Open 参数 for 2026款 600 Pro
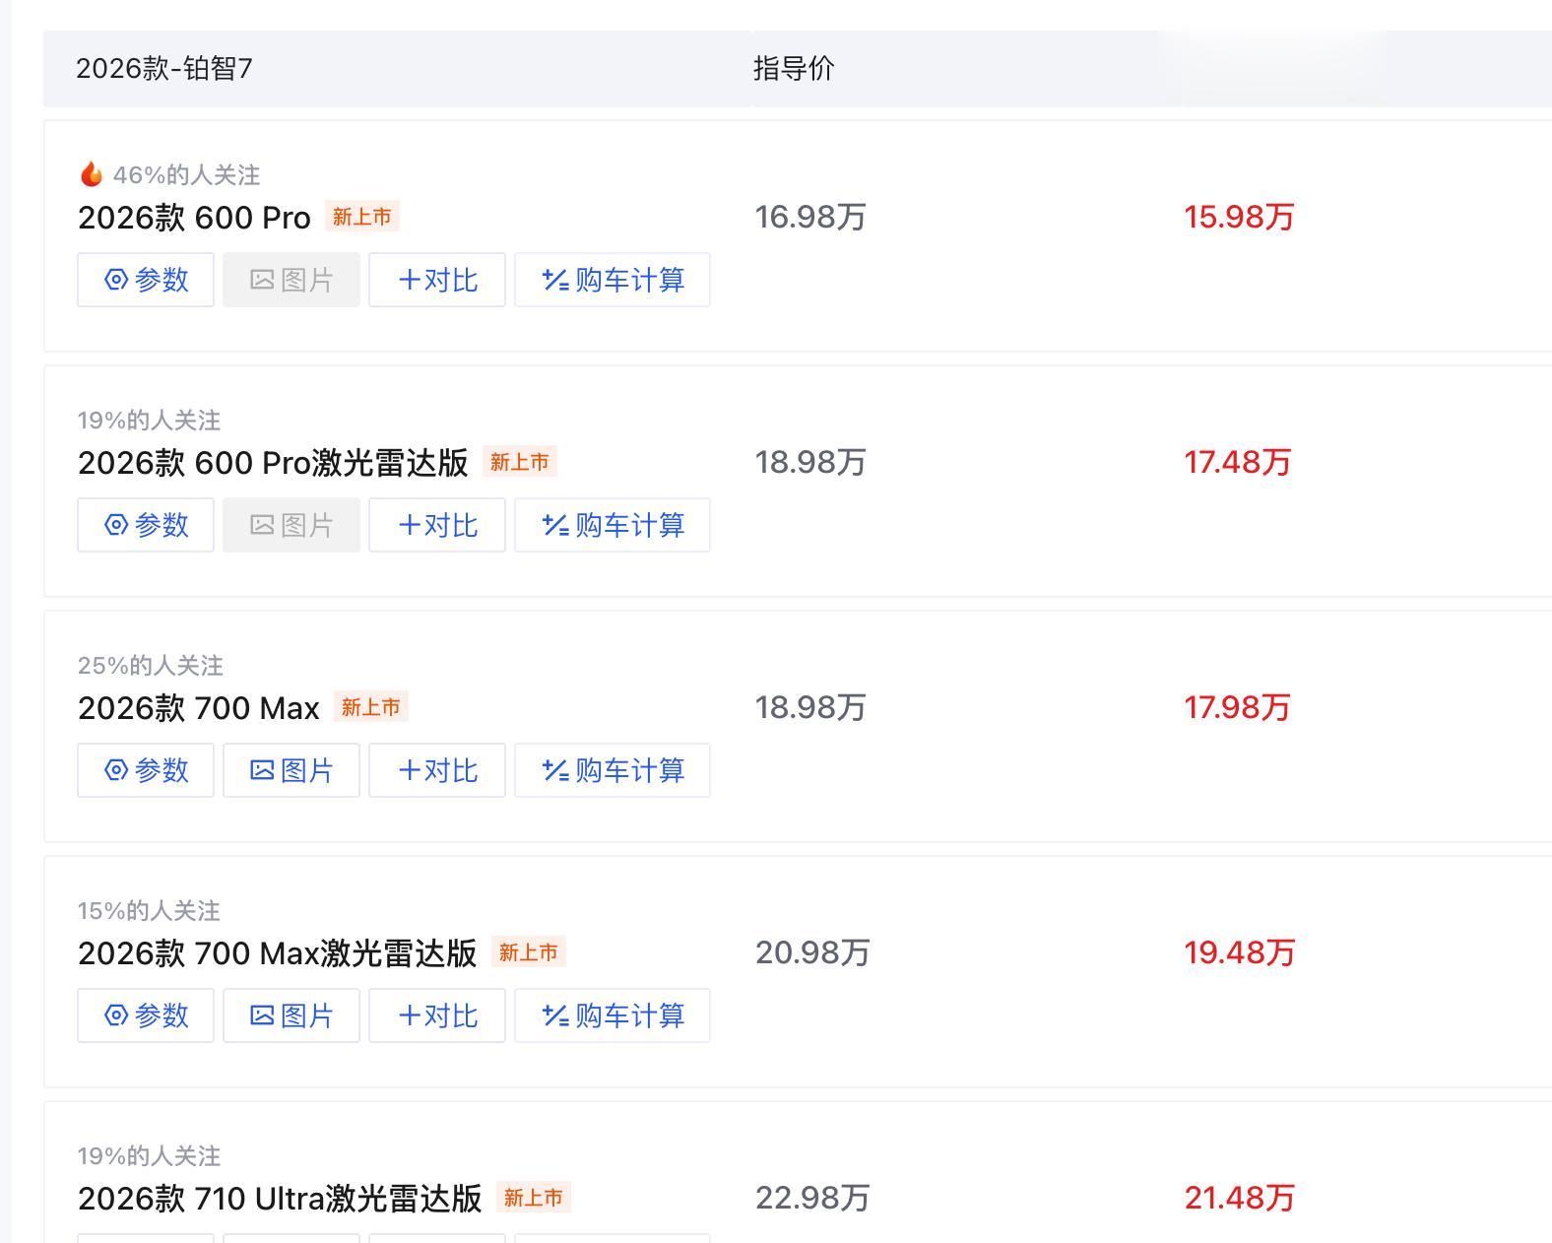 [146, 280]
